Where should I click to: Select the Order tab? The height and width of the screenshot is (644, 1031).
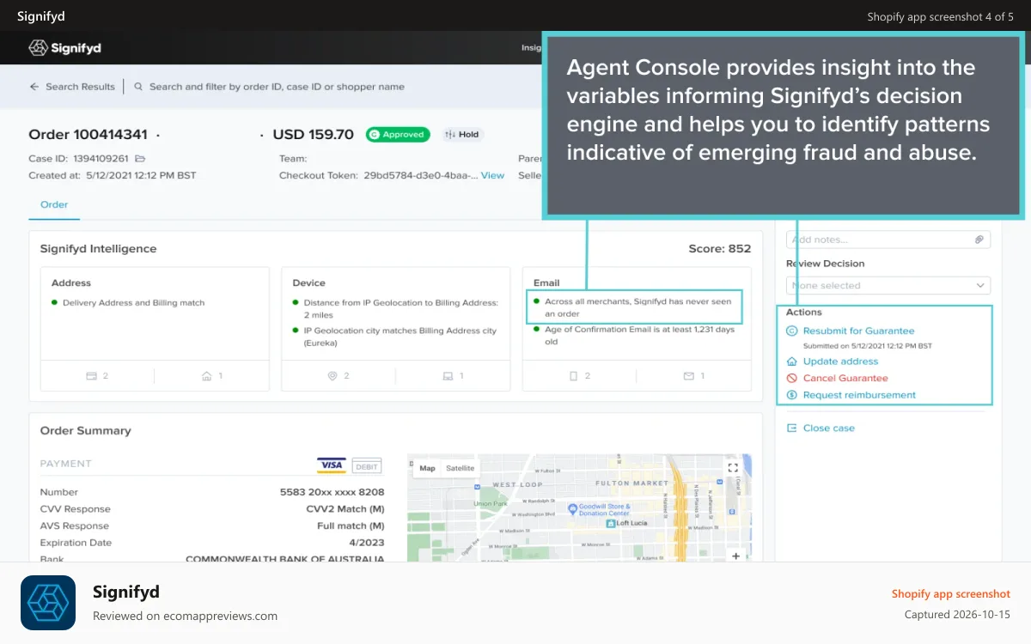tap(54, 204)
